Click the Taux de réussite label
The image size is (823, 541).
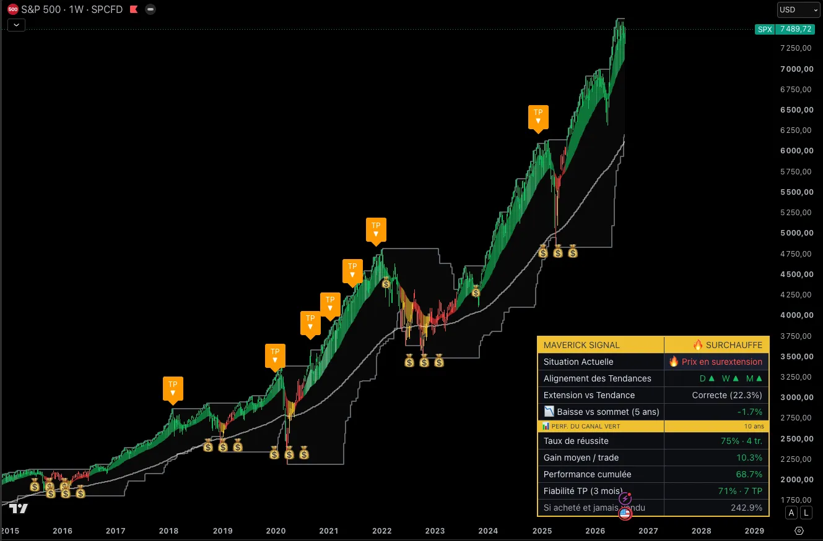pos(576,441)
